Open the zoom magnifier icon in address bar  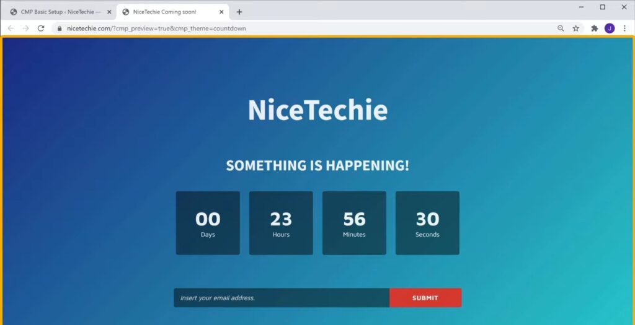click(561, 28)
